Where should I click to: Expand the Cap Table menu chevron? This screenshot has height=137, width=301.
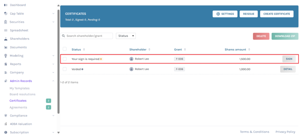coord(53,13)
